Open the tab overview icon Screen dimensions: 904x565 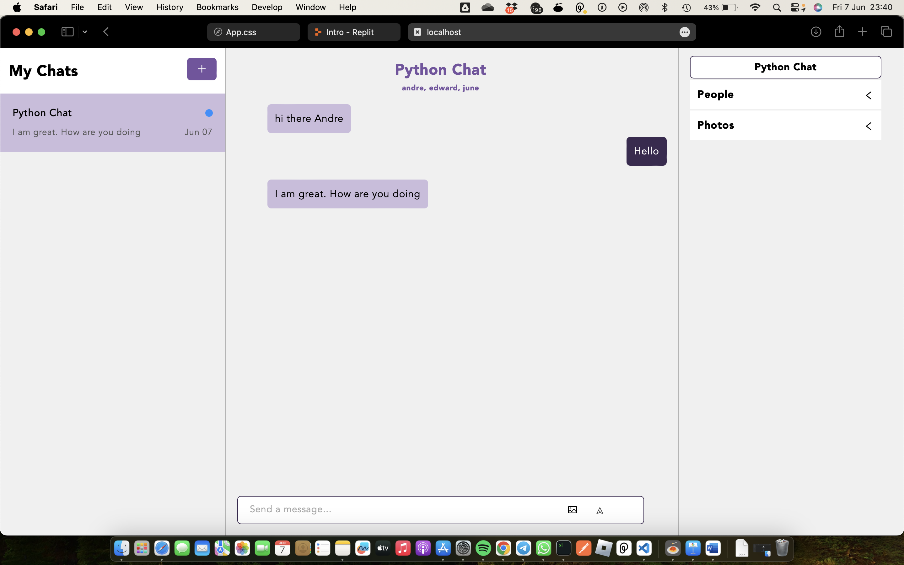pyautogui.click(x=886, y=32)
